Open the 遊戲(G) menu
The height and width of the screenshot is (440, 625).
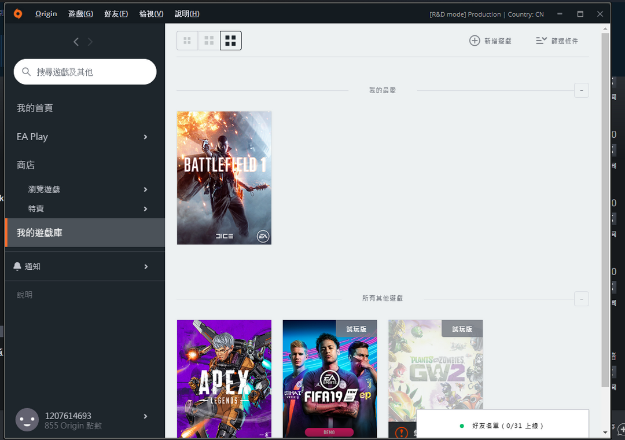[x=80, y=13]
